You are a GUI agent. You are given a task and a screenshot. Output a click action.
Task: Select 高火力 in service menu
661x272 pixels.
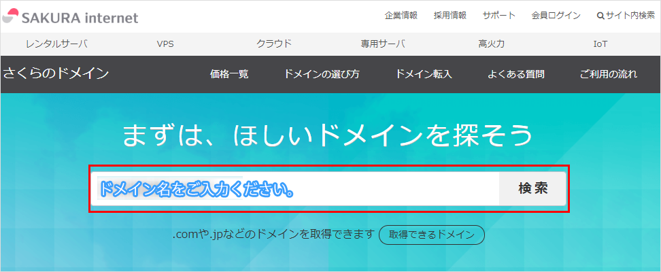[491, 44]
